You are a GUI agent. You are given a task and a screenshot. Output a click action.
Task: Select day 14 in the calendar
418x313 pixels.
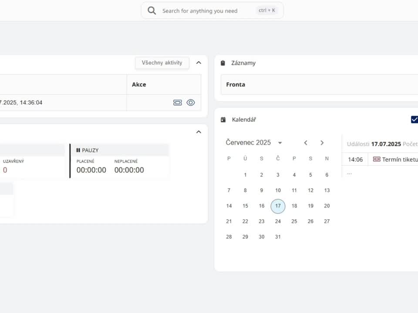229,206
